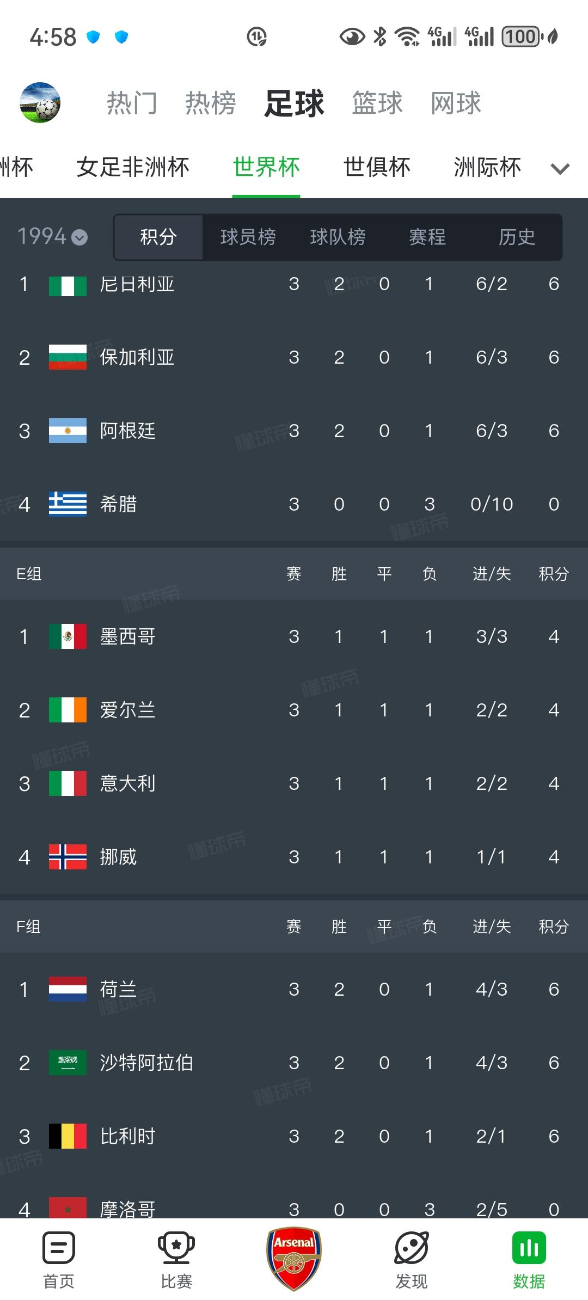Select the 数据 green chart icon
Screen dimensions: 588x1300
[529, 1248]
